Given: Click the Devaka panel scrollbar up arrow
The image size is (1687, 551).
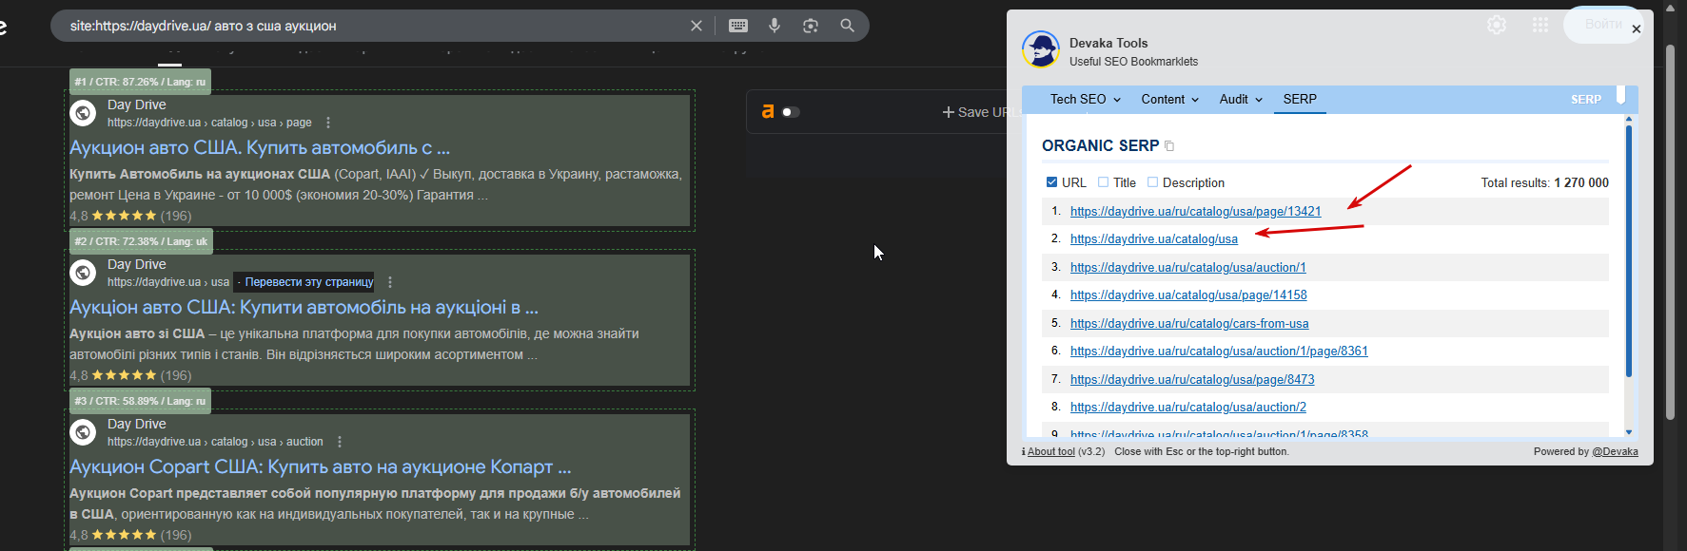Looking at the screenshot, I should point(1629,120).
